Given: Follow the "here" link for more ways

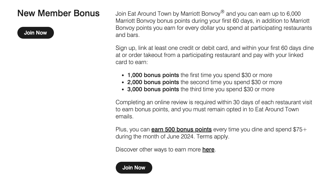Looking at the screenshot, I should tap(208, 149).
